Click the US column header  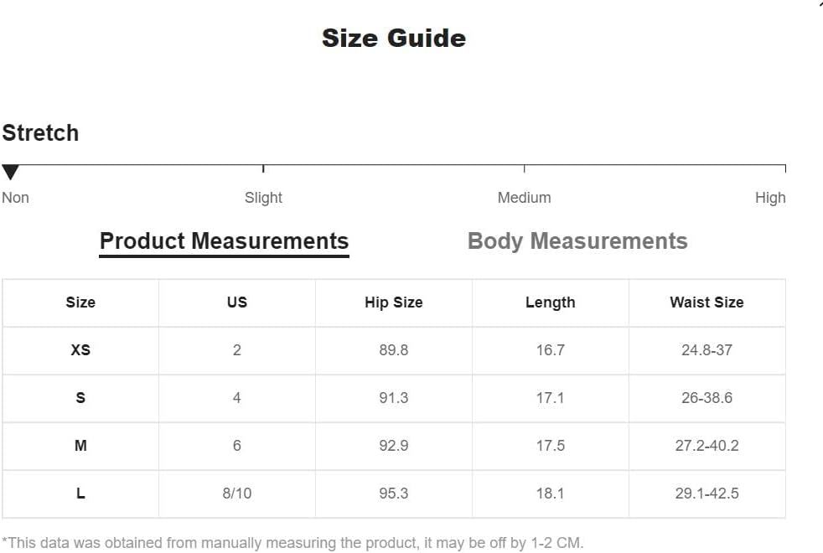236,302
